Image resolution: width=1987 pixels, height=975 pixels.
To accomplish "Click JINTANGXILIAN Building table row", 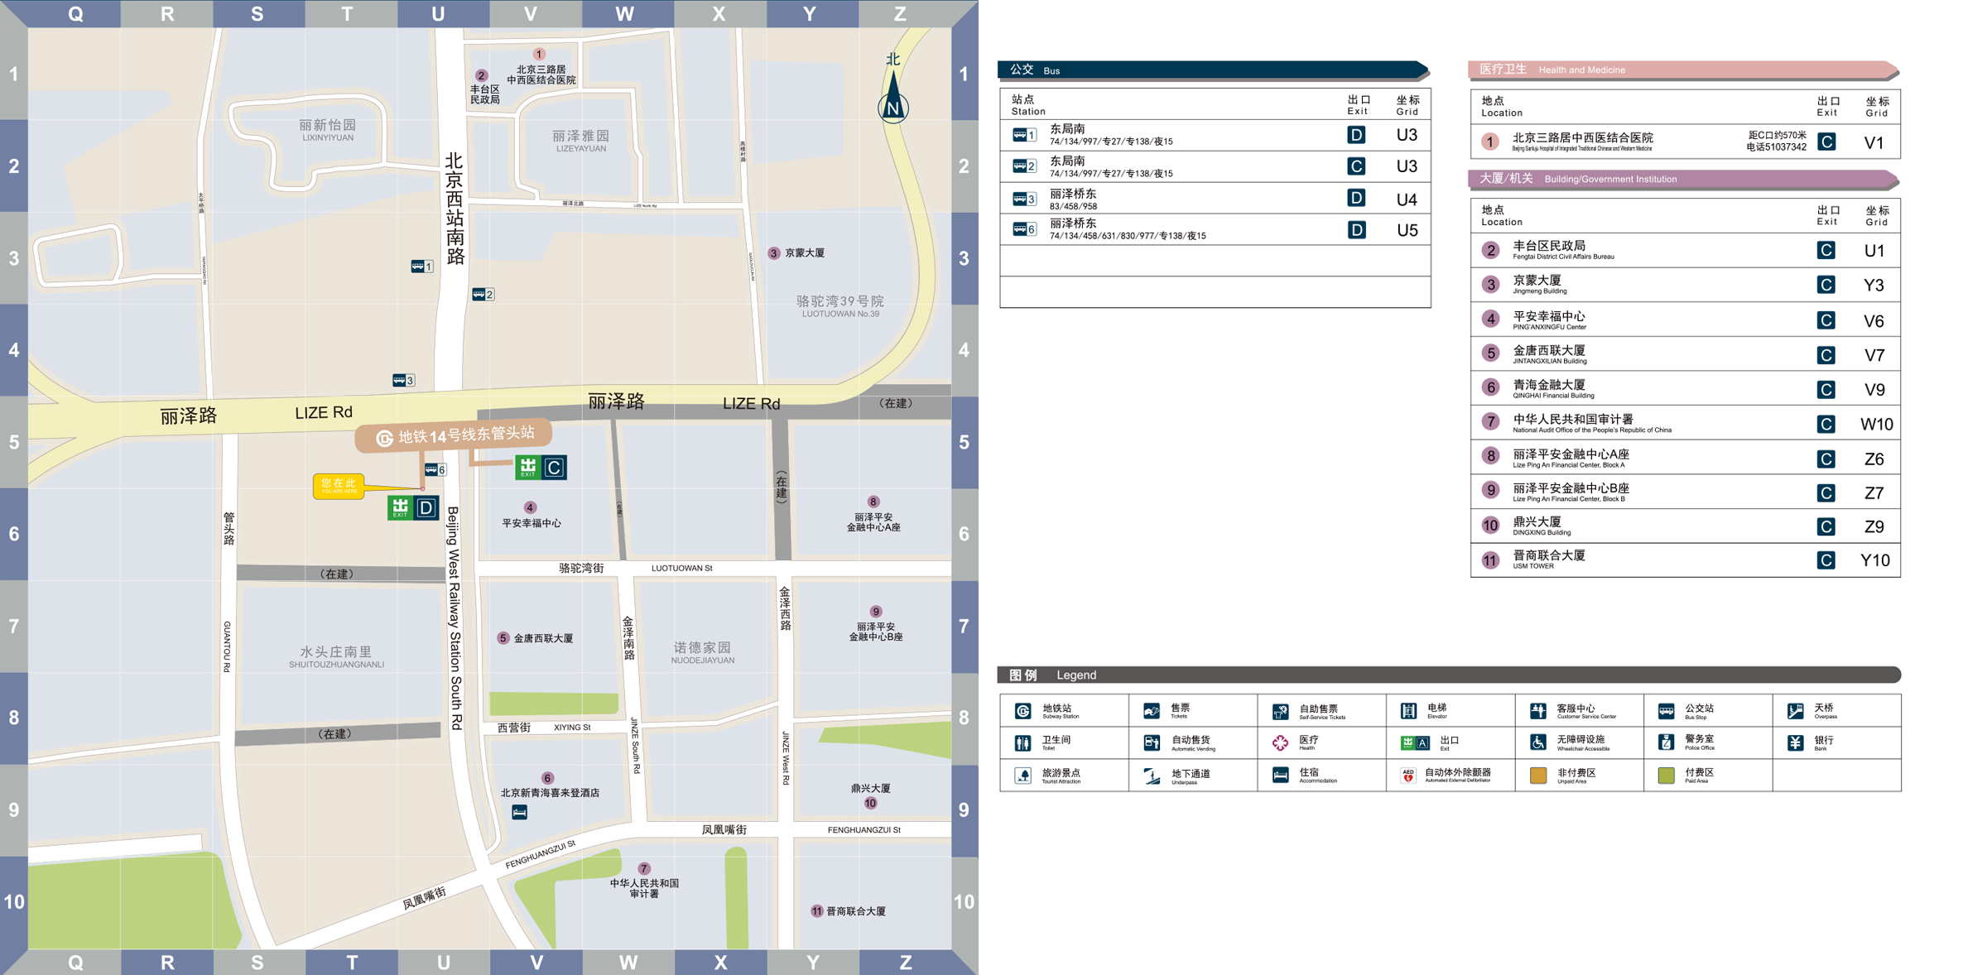I will click(1685, 354).
